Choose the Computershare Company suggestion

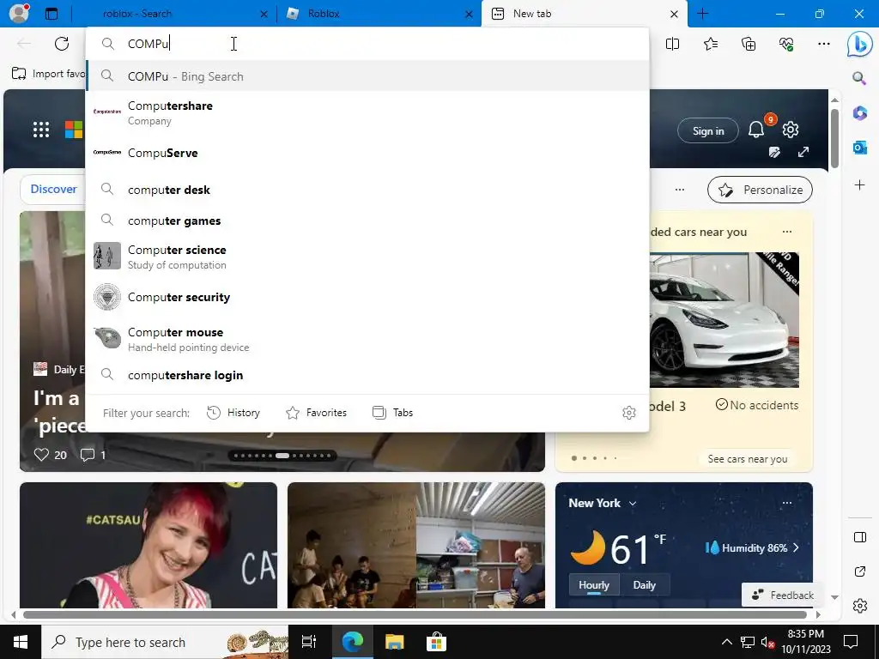pyautogui.click(x=367, y=112)
